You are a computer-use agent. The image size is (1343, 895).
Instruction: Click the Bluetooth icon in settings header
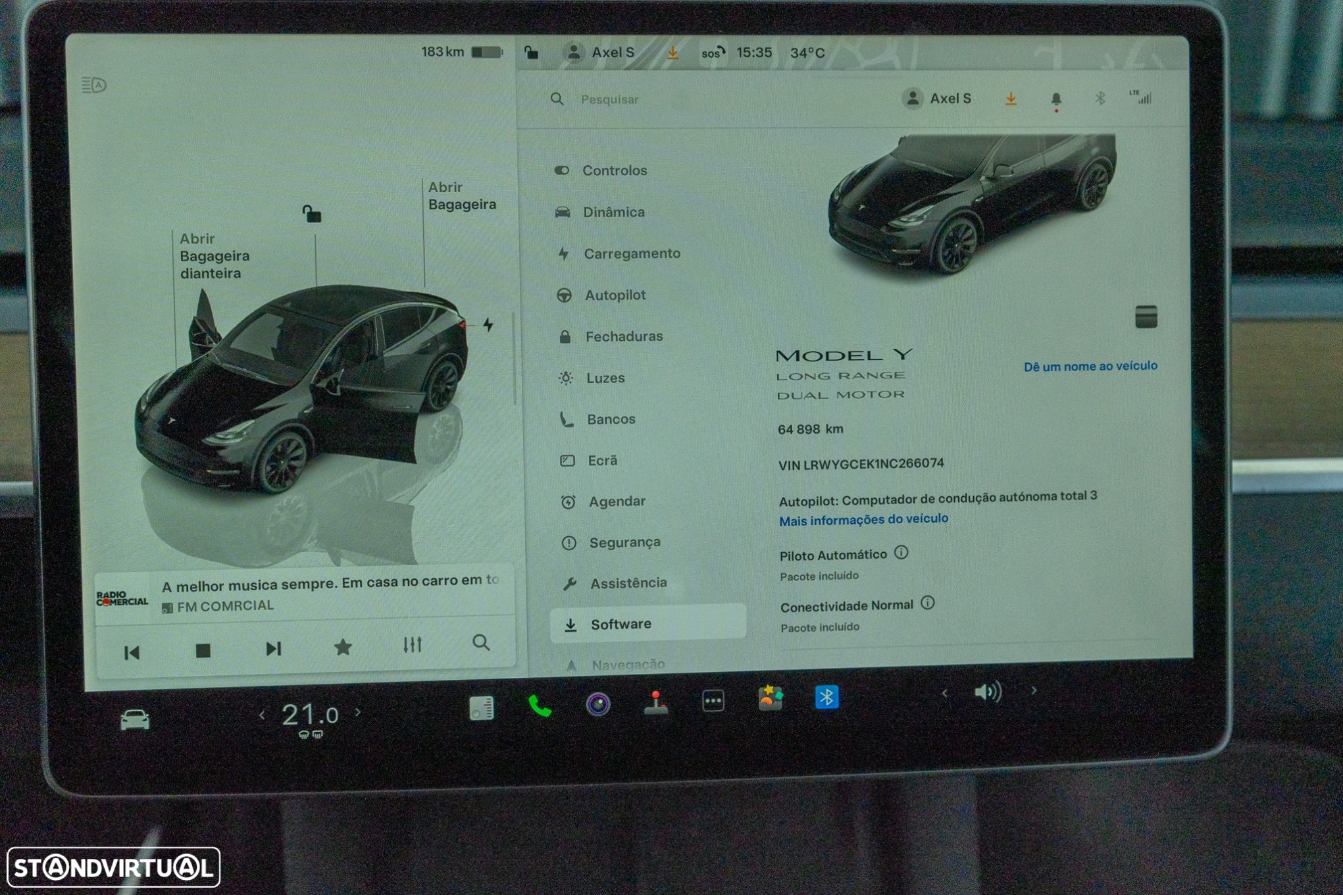1100,99
